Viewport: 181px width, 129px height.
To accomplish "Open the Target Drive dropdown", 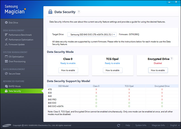I will pyautogui.click(x=92, y=34).
